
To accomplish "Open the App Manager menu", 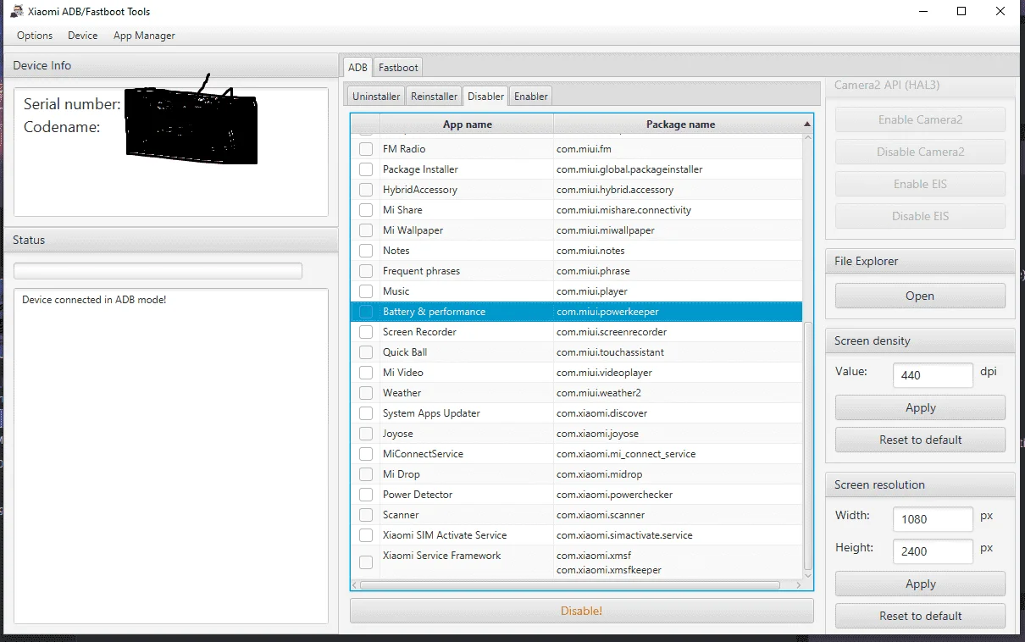I will (x=144, y=36).
